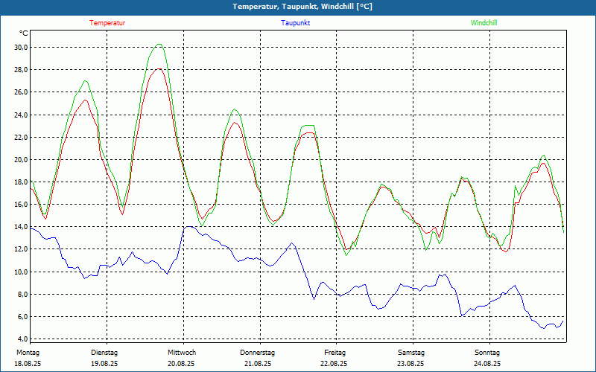This screenshot has width=596, height=372.
Task: Select the Mittwoch day label
Action: (x=182, y=352)
